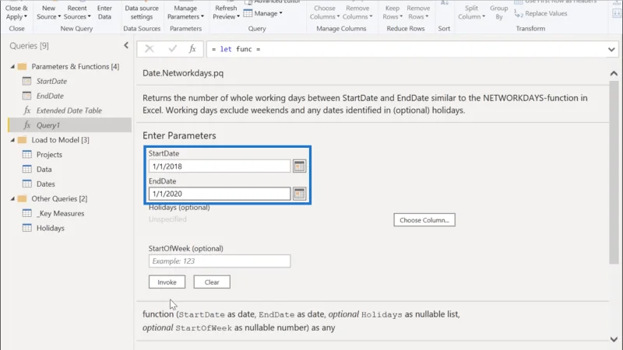The height and width of the screenshot is (350, 623).
Task: Click the Queries [9] header text
Action: [x=29, y=46]
